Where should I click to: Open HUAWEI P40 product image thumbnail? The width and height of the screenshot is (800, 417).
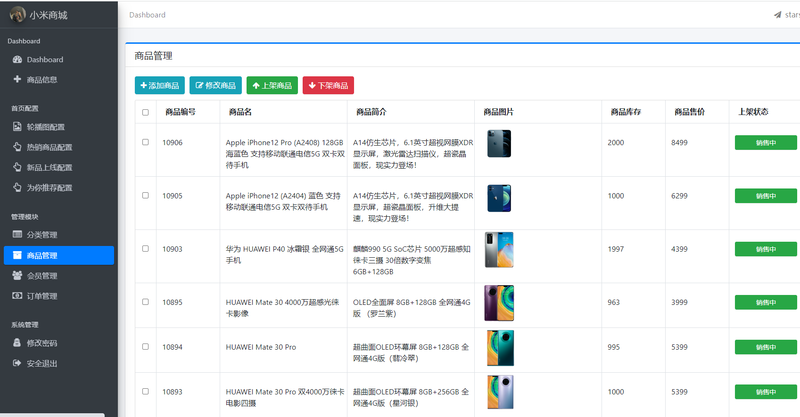(x=499, y=250)
